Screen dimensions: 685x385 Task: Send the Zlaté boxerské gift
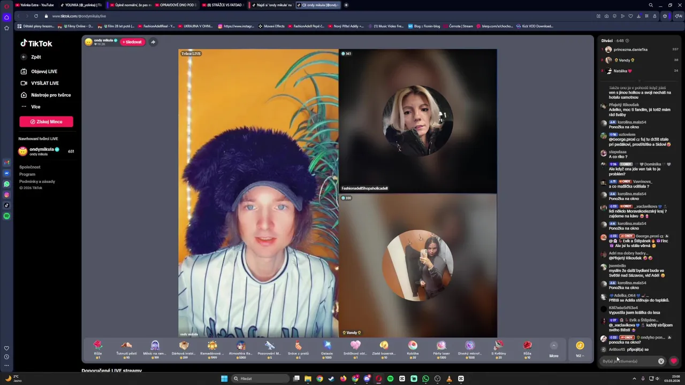[384, 349]
